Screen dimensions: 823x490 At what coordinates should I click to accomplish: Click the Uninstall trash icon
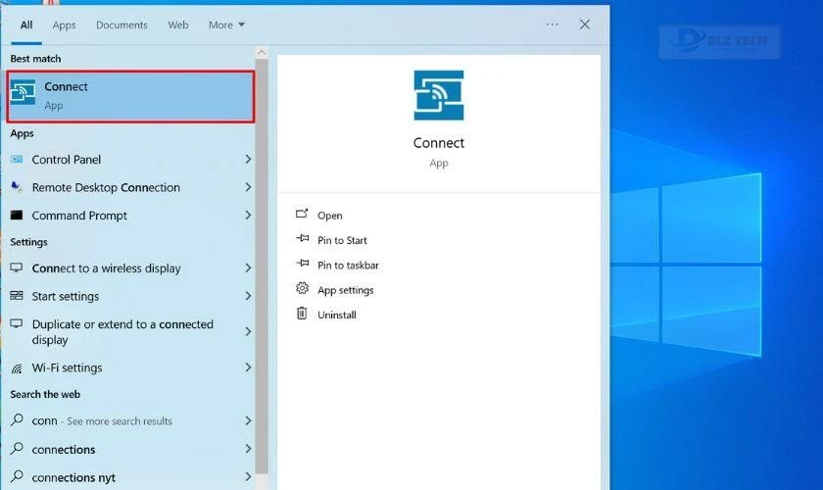click(x=302, y=314)
